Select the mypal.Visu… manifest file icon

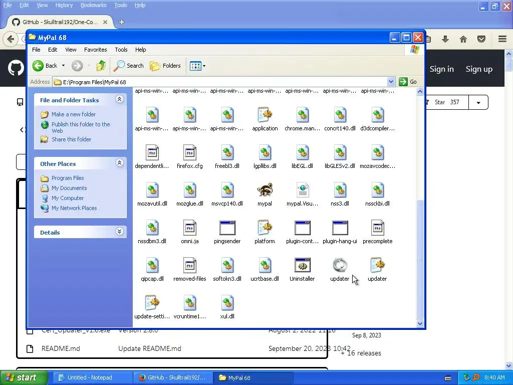pyautogui.click(x=302, y=190)
